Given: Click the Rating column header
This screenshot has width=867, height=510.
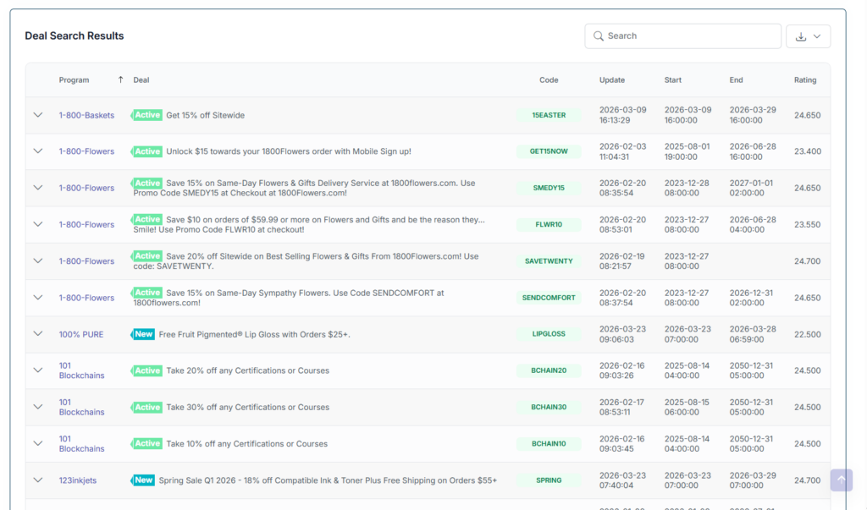Looking at the screenshot, I should pyautogui.click(x=805, y=80).
